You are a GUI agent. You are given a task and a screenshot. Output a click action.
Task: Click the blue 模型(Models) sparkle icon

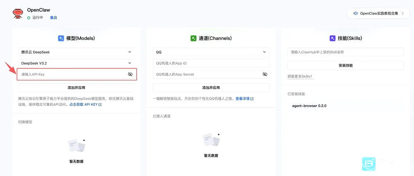pyautogui.click(x=61, y=39)
